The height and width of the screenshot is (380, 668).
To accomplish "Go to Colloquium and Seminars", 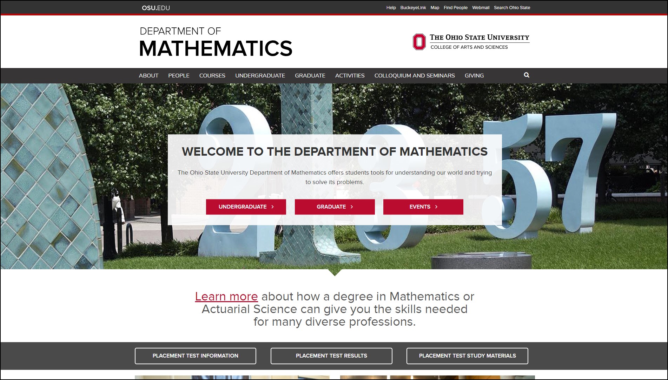I will pos(414,76).
